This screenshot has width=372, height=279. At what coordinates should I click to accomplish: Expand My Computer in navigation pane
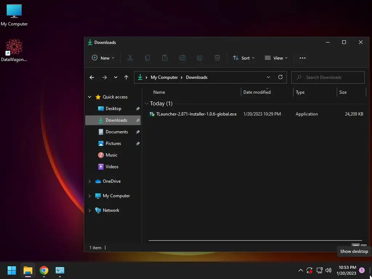tap(90, 196)
